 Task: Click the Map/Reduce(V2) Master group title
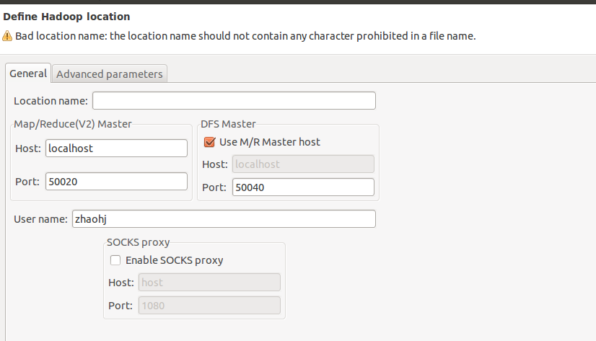click(x=73, y=124)
